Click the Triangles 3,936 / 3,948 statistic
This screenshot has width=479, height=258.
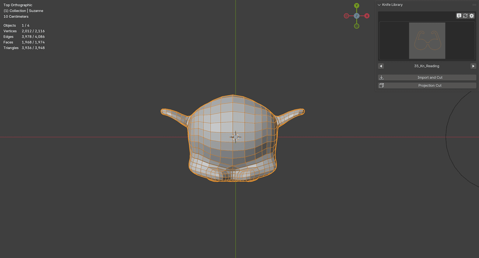click(x=24, y=48)
